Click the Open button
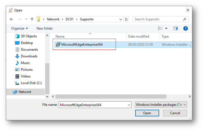 pos(147,113)
